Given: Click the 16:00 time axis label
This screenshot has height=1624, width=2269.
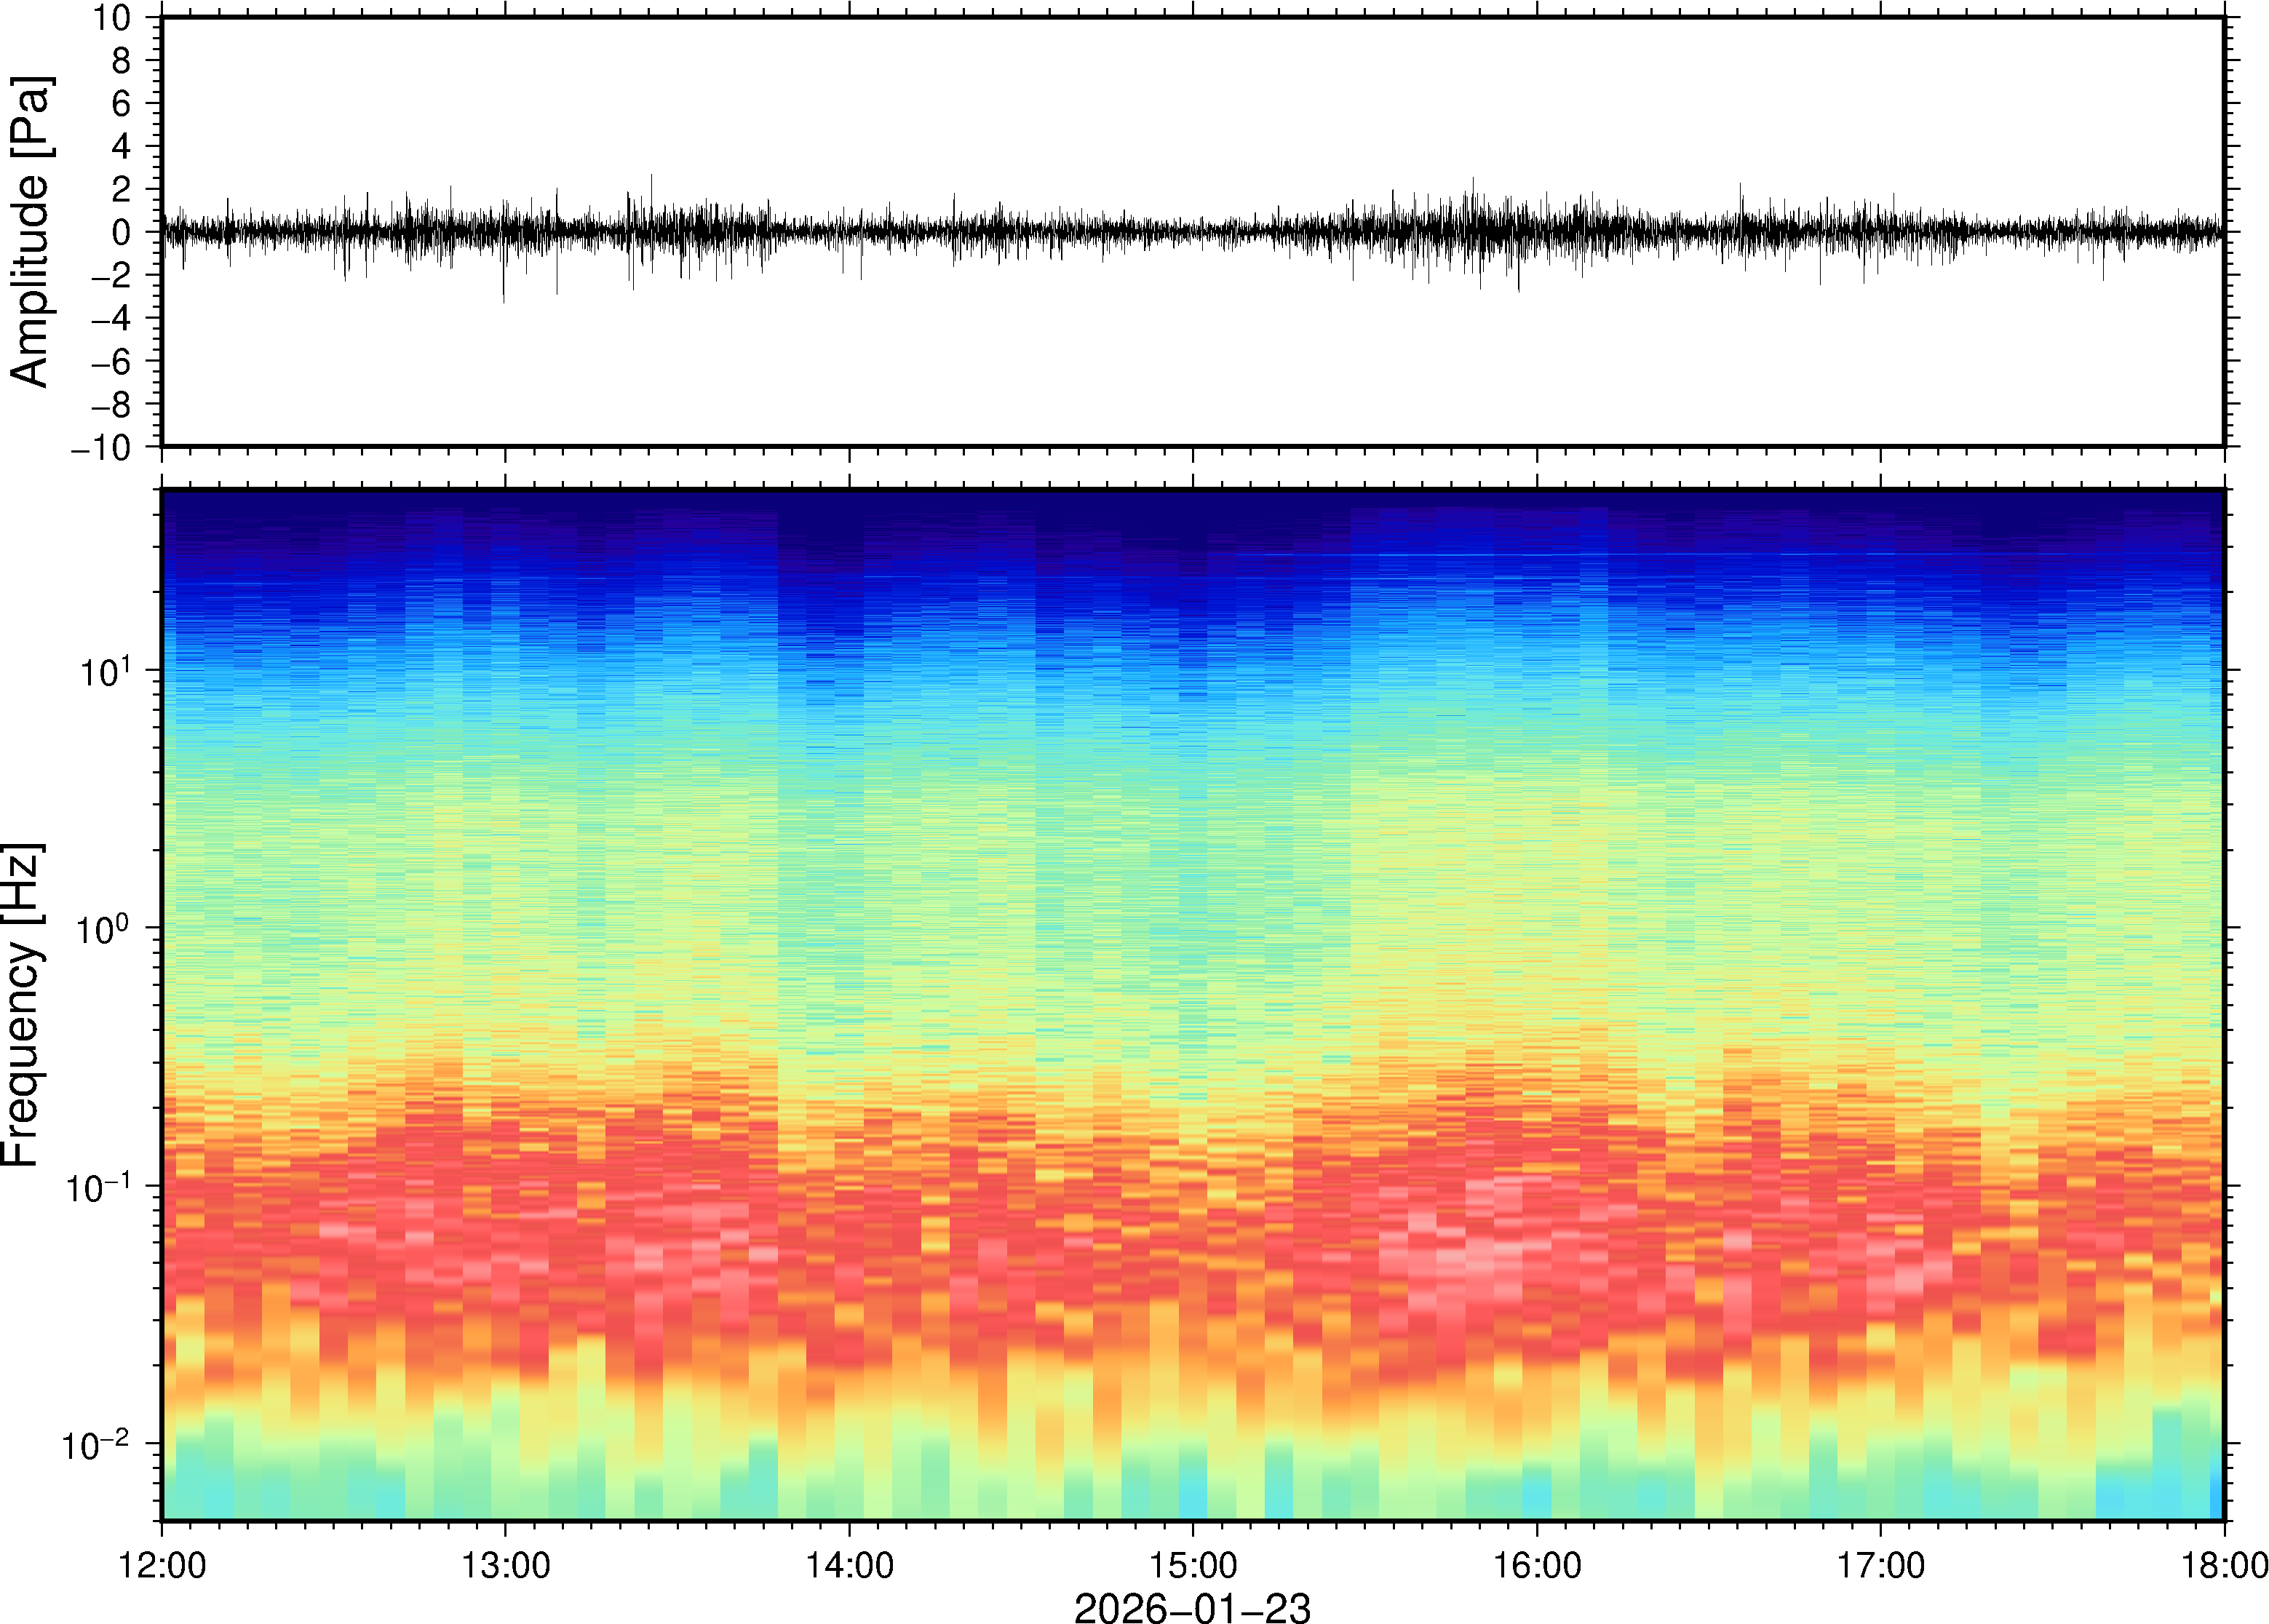Looking at the screenshot, I should tap(1537, 1565).
